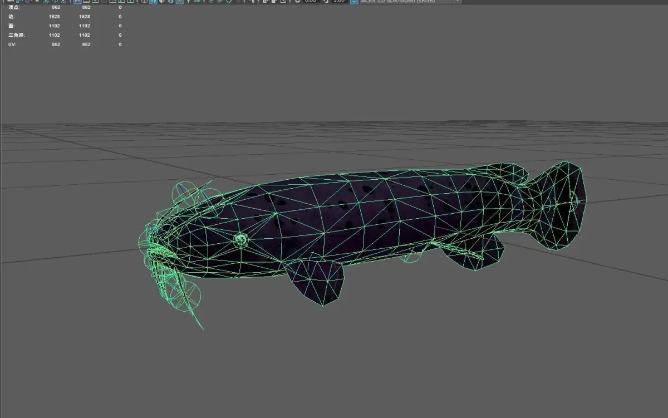Select the front pectoral fin of the fish
Image resolution: width=668 pixels, height=418 pixels.
pyautogui.click(x=316, y=281)
